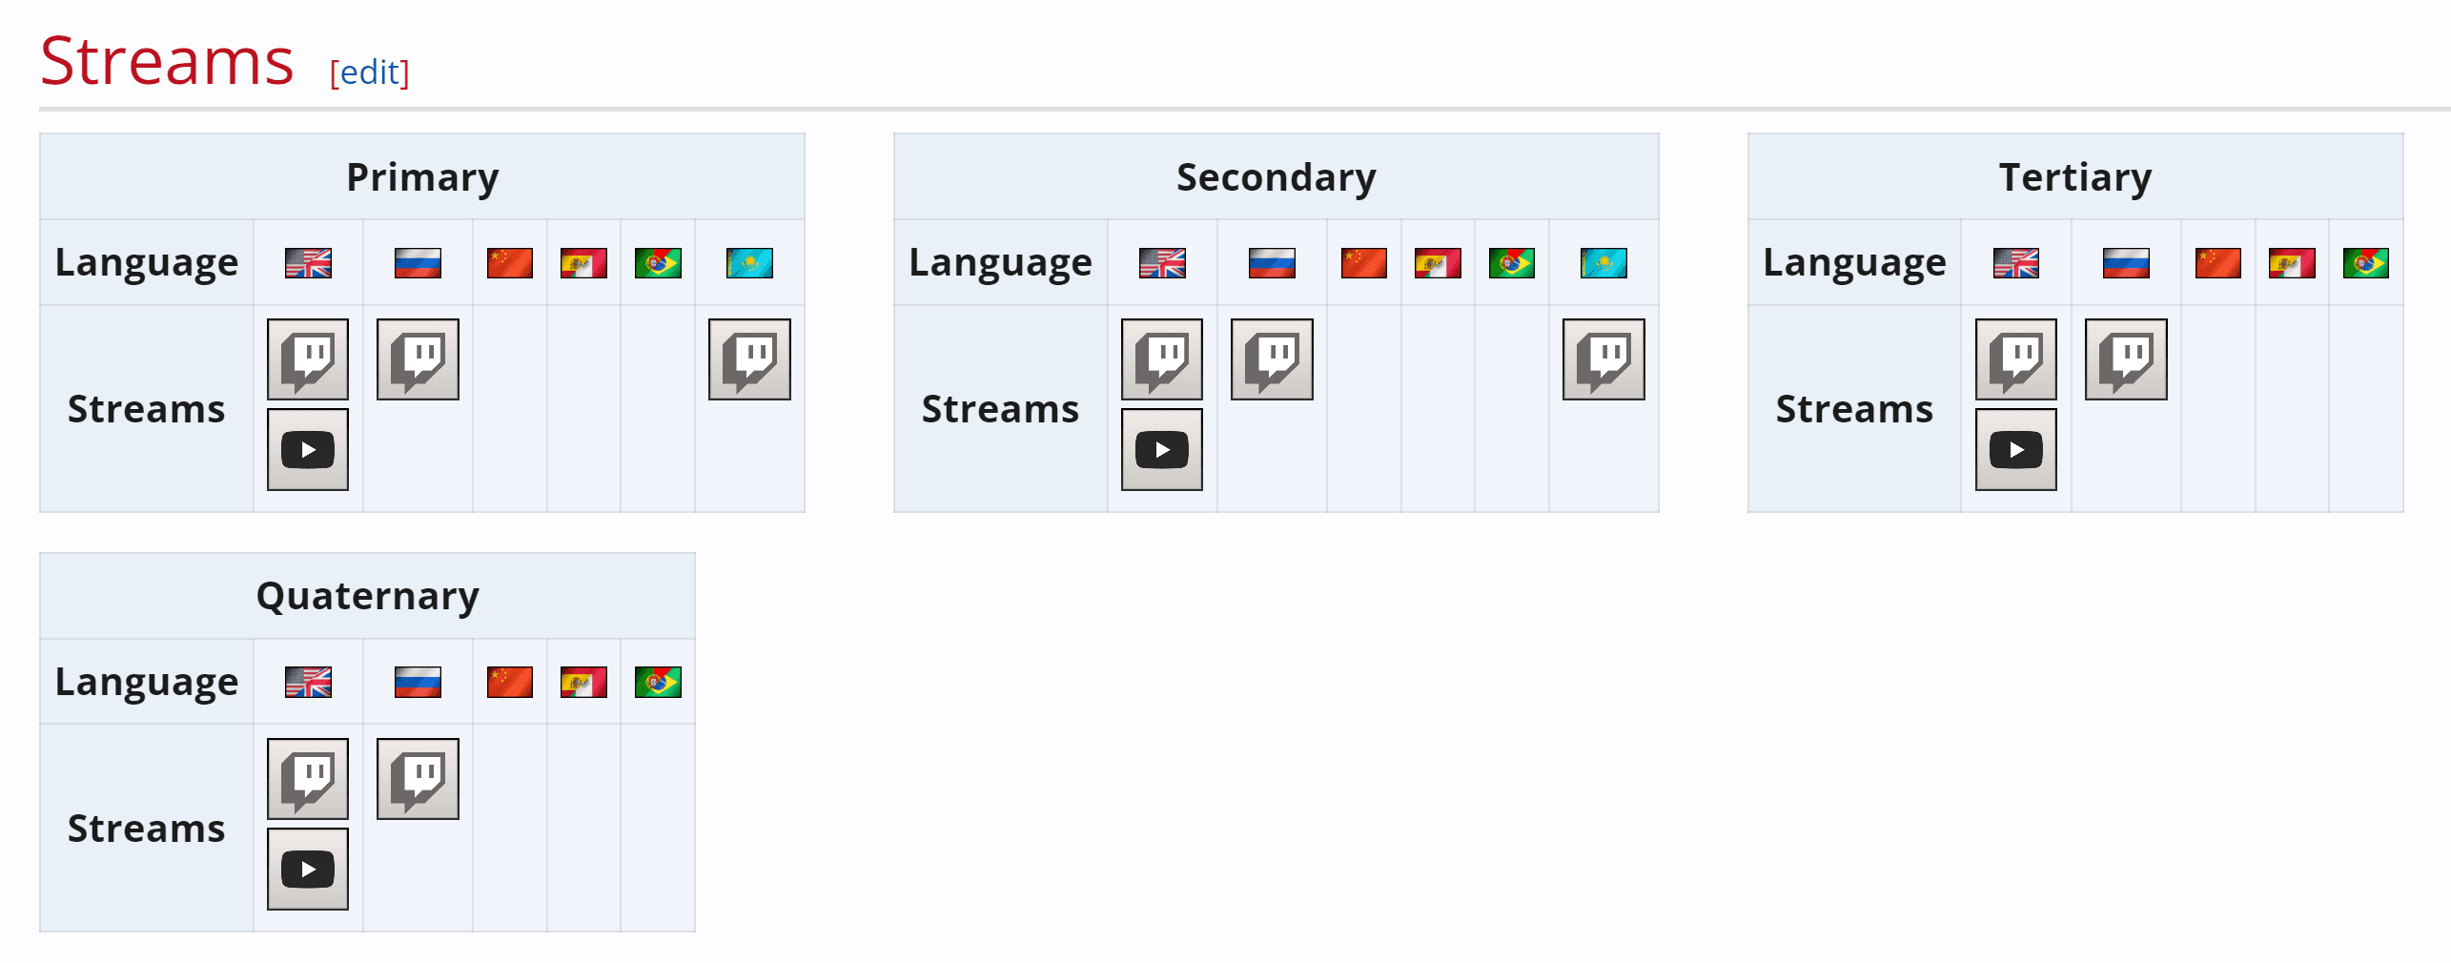The width and height of the screenshot is (2451, 963).
Task: Click the Spanish flag in Tertiary table
Action: click(2292, 263)
